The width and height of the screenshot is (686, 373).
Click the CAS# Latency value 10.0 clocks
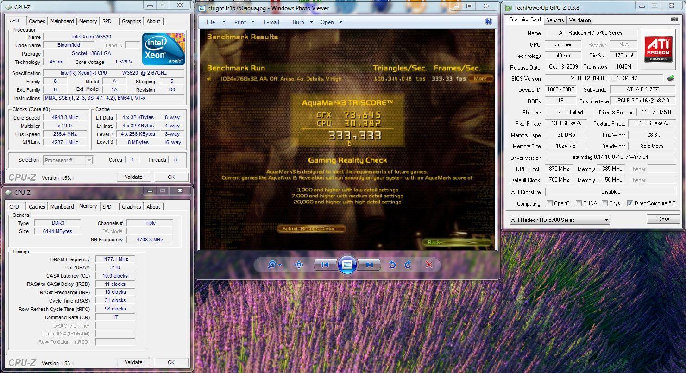pos(115,276)
